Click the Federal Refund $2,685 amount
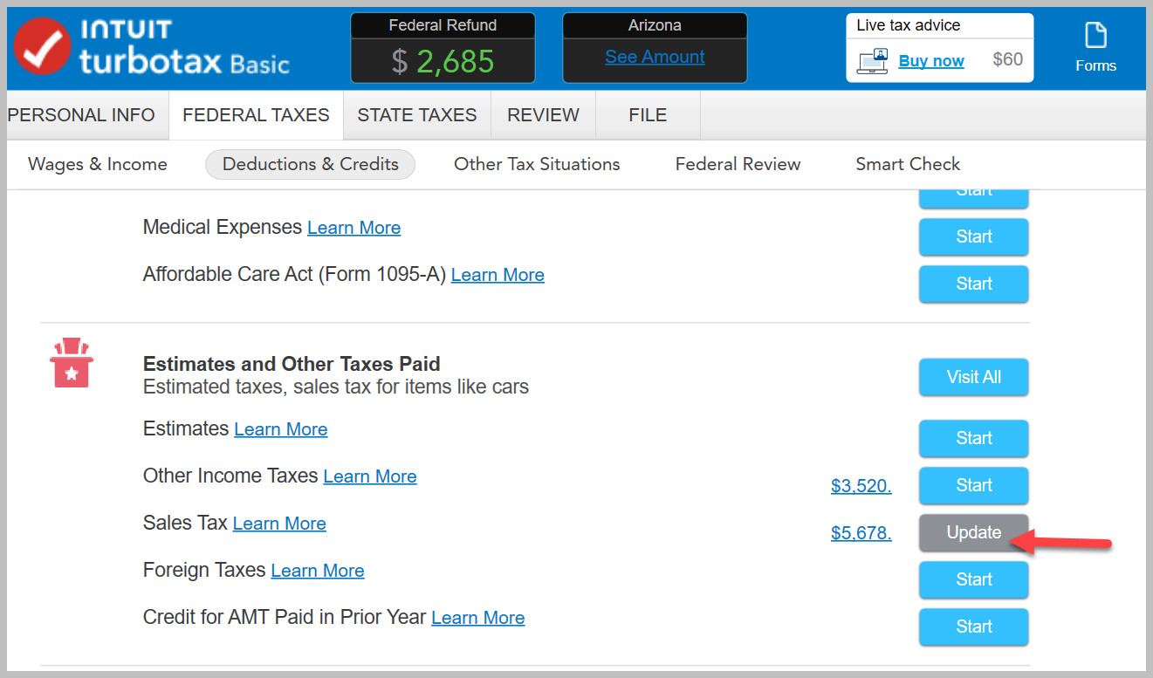The width and height of the screenshot is (1153, 678). [x=443, y=61]
